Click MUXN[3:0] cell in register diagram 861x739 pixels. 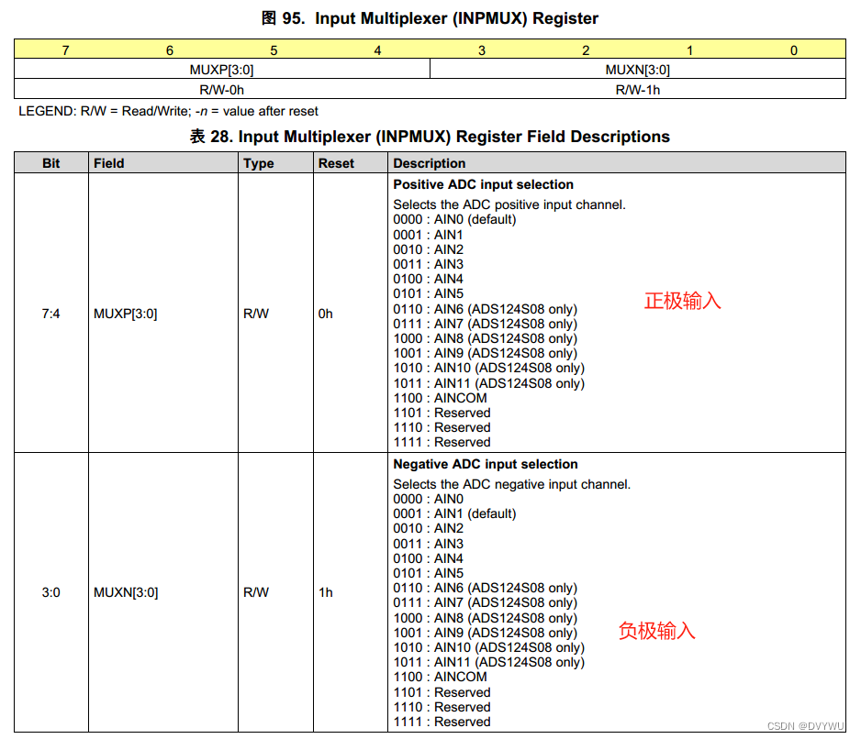pos(638,70)
